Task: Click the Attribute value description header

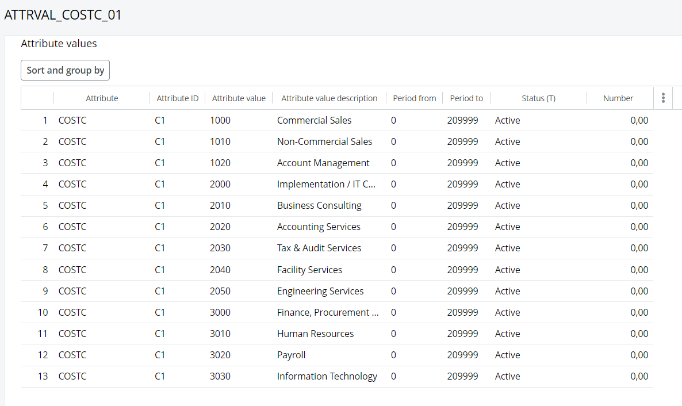Action: pos(329,98)
